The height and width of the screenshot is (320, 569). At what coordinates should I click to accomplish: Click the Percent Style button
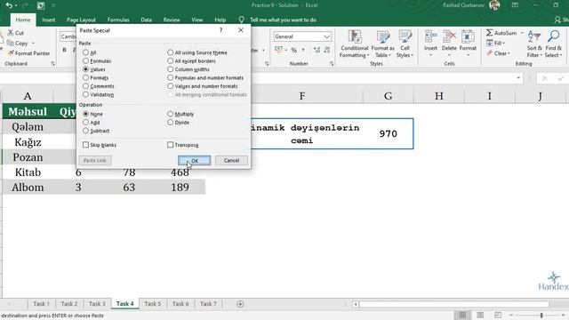point(293,50)
